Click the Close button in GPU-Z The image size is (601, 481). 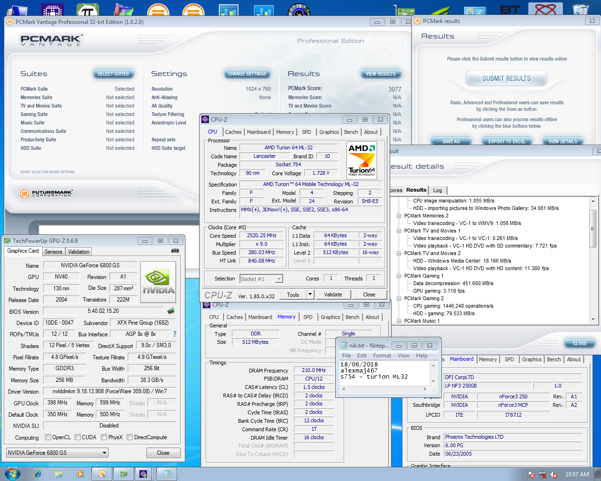(163, 453)
